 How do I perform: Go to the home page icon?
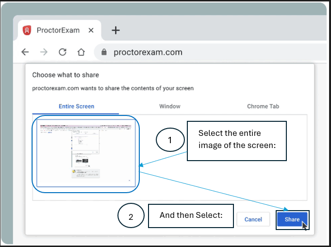click(x=81, y=52)
